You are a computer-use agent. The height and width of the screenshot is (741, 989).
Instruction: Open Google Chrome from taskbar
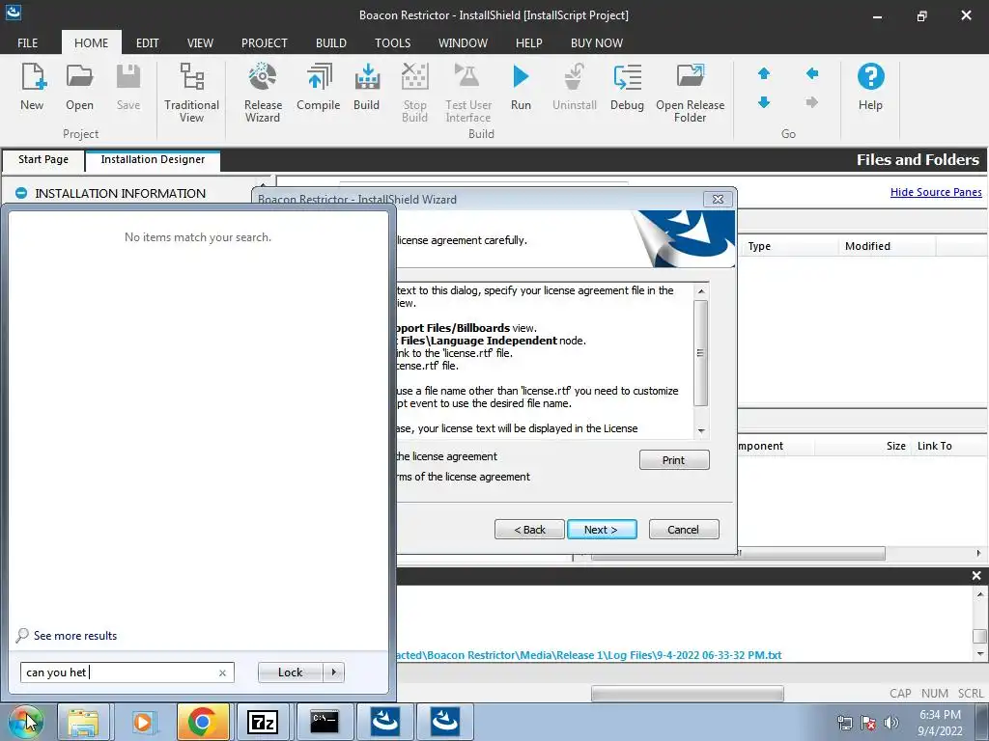(x=203, y=722)
